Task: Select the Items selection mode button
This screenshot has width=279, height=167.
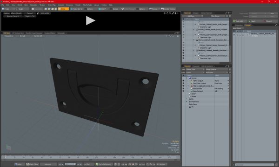Action: (x=64, y=9)
